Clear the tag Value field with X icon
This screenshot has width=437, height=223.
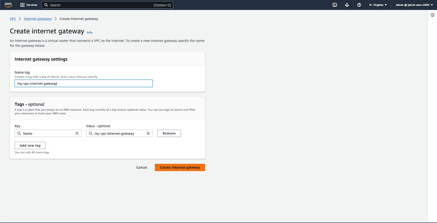pos(148,134)
